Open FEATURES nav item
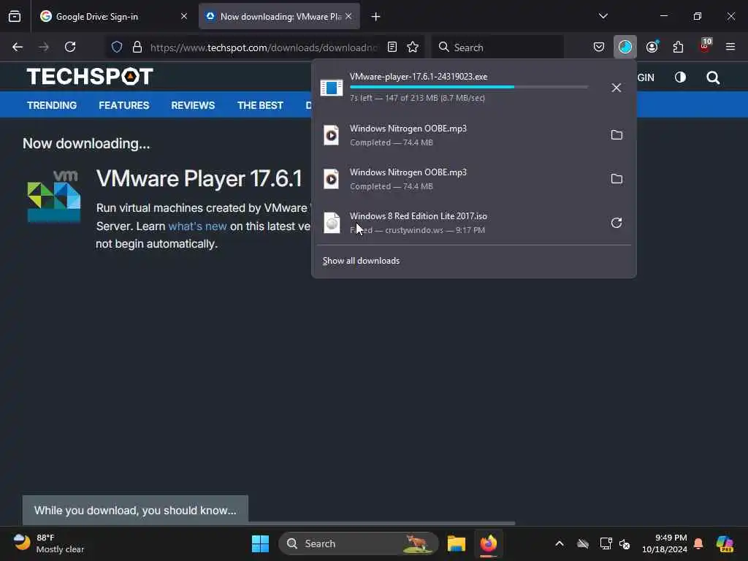 pyautogui.click(x=124, y=105)
